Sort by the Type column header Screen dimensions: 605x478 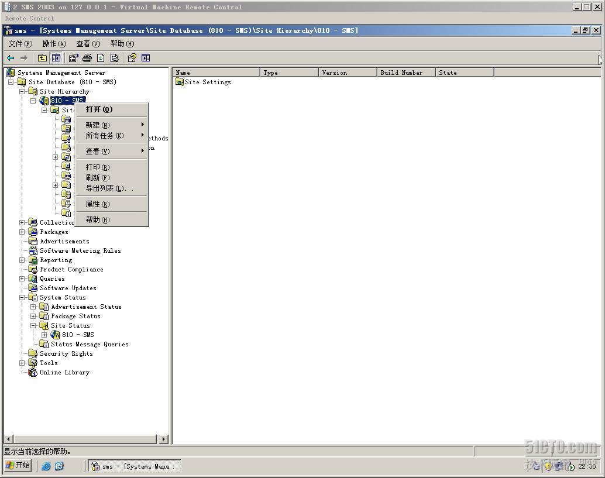click(290, 73)
